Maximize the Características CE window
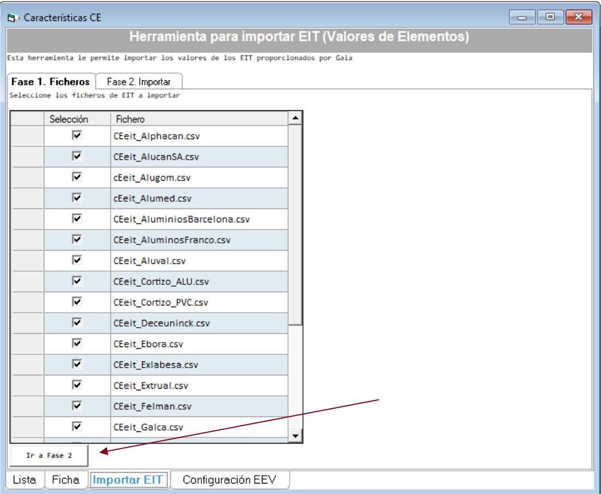Image resolution: width=601 pixels, height=494 pixels. (550, 17)
